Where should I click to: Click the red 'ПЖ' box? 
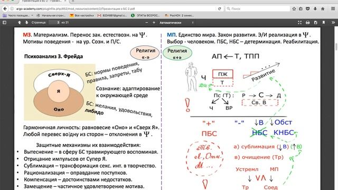coord(223,74)
